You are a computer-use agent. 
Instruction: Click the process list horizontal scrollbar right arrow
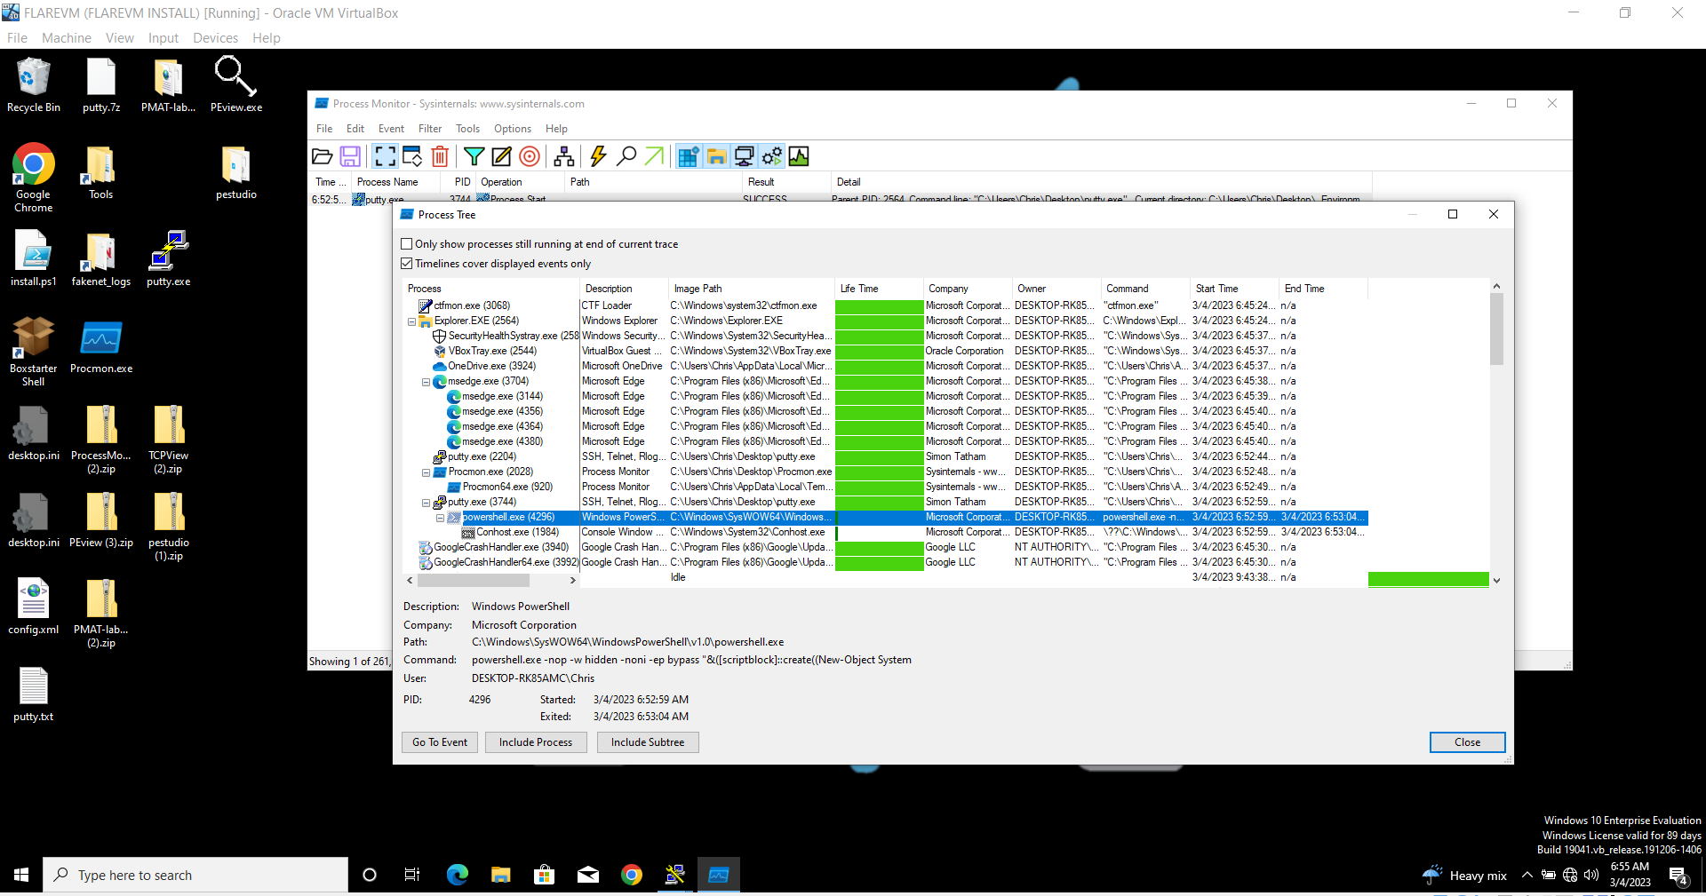coord(573,581)
